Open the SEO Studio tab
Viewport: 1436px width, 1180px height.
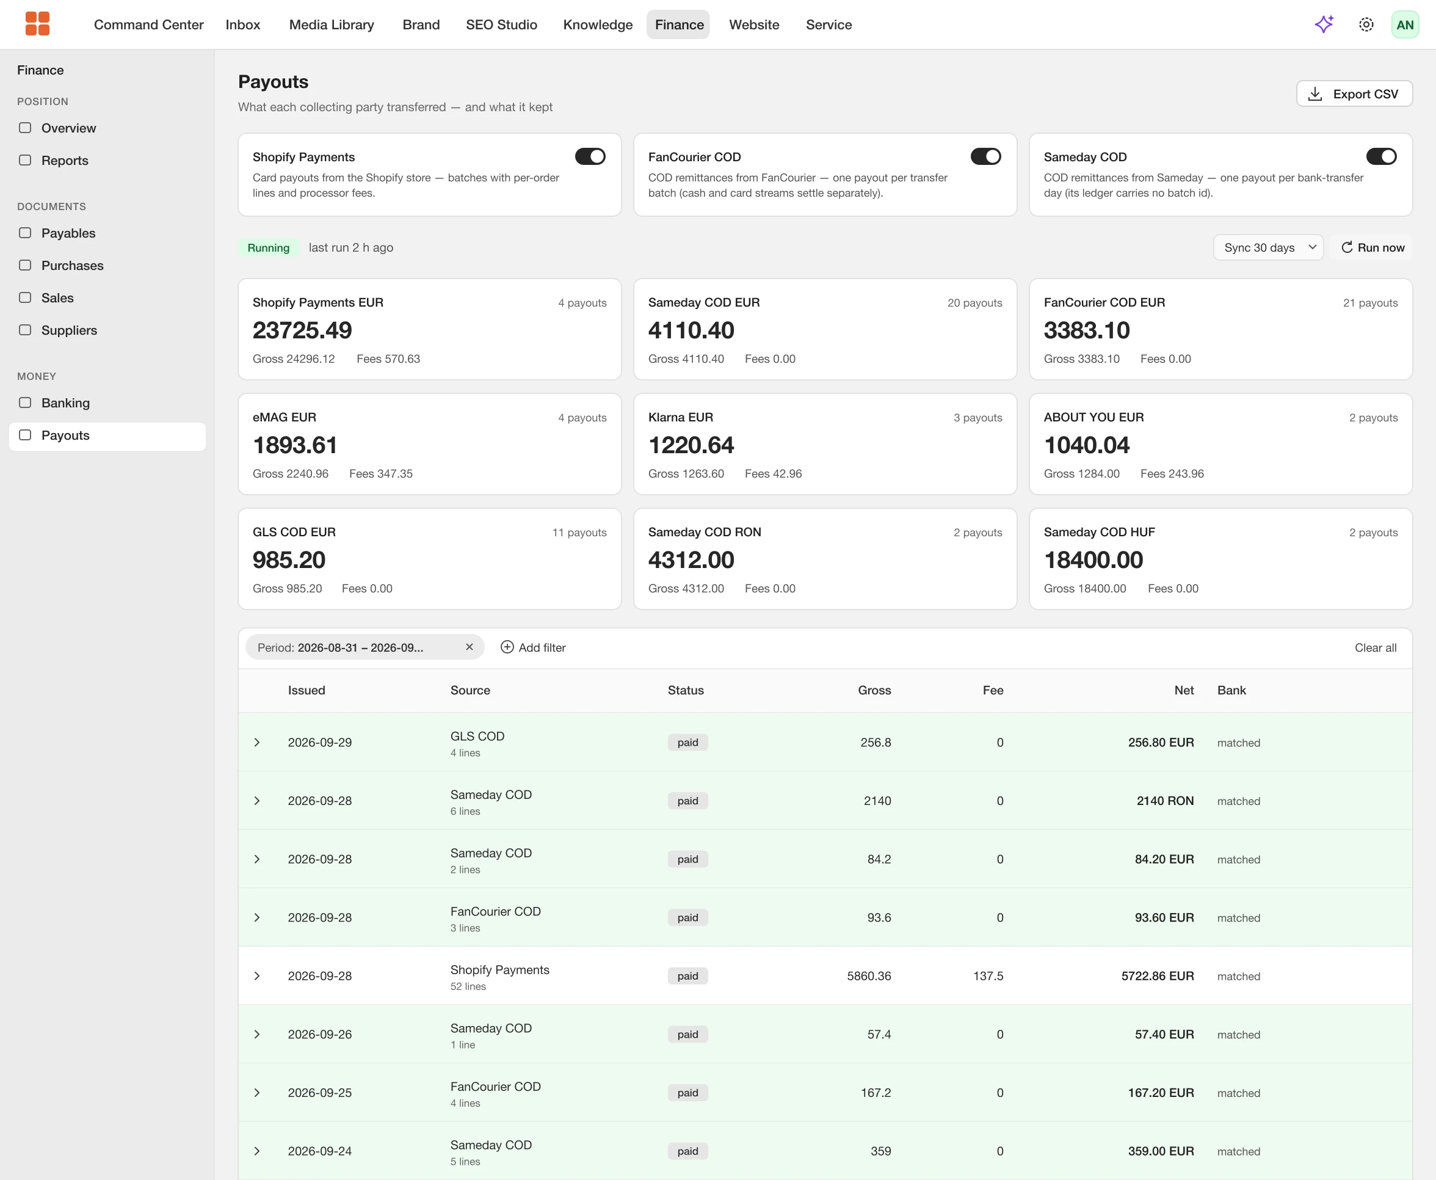pos(501,24)
